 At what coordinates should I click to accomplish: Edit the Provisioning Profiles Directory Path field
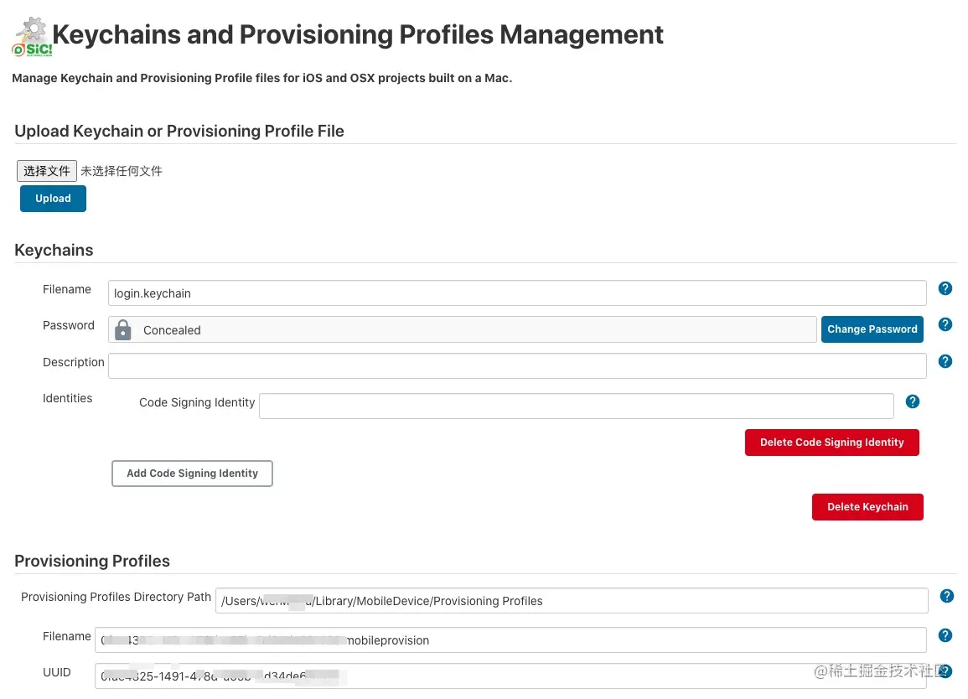(x=572, y=601)
